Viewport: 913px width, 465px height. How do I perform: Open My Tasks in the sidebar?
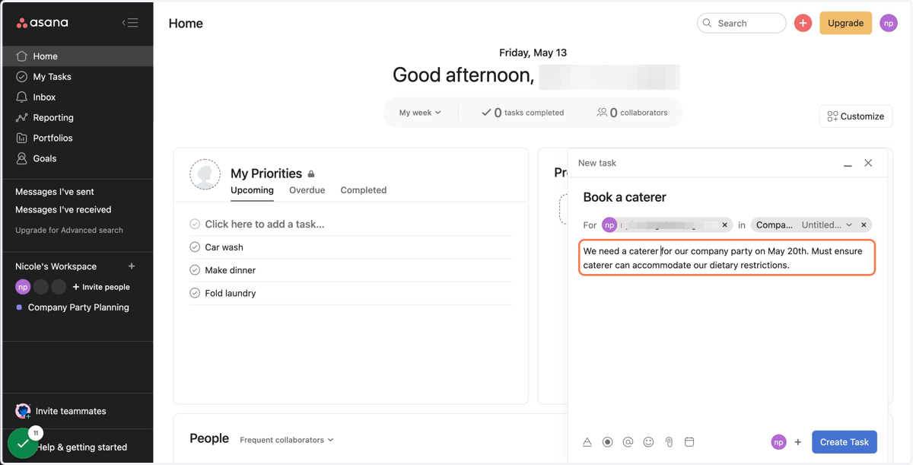[x=78, y=76]
